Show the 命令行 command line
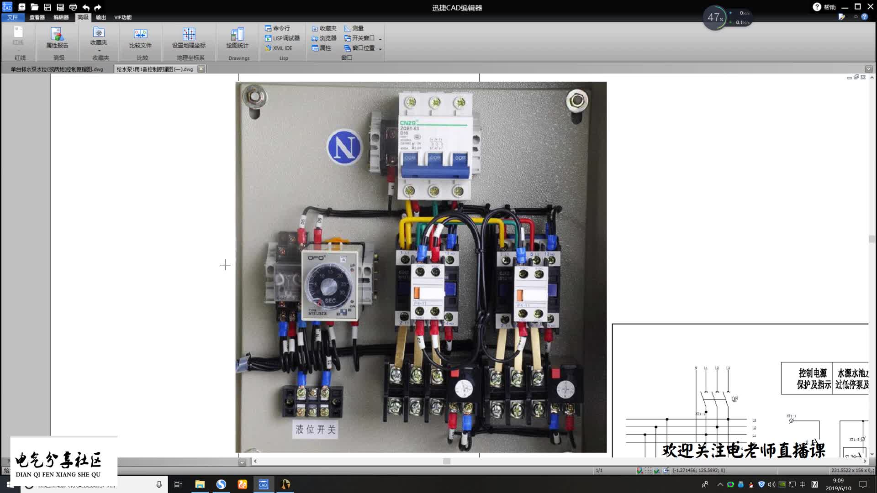Viewport: 877px width, 493px height. tap(277, 28)
